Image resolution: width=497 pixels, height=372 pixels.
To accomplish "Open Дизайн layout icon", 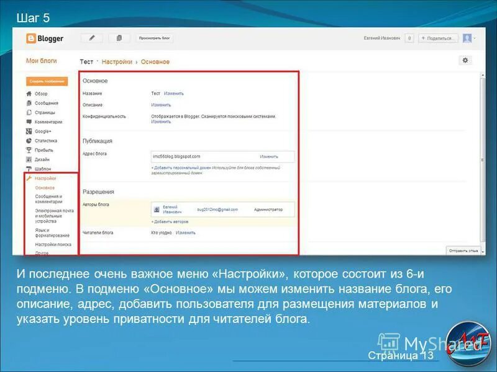I will (x=29, y=159).
